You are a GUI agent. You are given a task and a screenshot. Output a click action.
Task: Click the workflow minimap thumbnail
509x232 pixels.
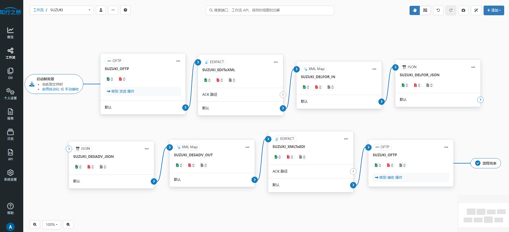(x=484, y=216)
